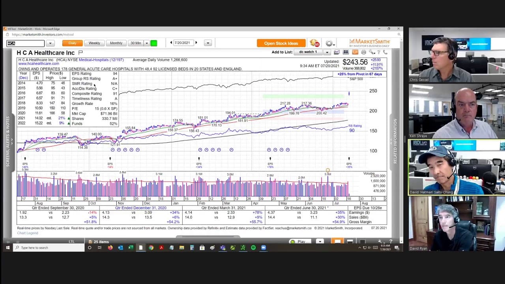
Task: Expand Screens, Alerts & Notes side panel
Action: [8, 141]
